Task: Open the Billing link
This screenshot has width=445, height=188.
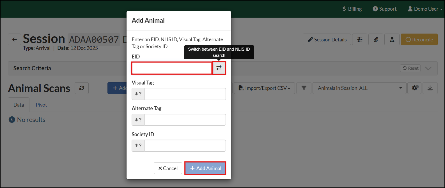Action: [352, 9]
